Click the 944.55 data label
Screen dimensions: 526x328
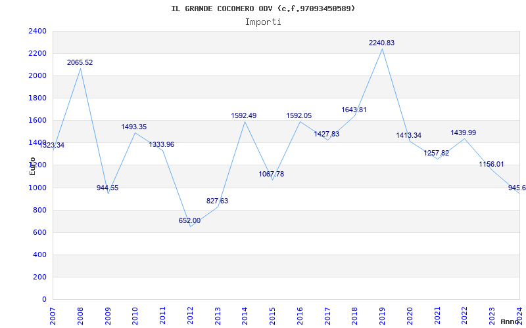pos(107,188)
